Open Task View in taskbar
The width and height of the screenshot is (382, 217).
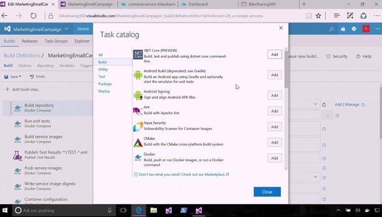(123, 210)
